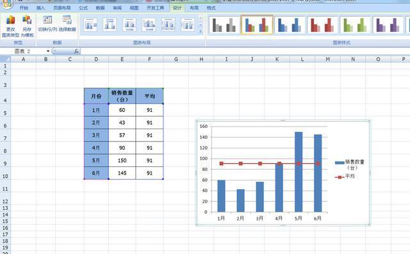
Task: Choose the highlighted multicolor chart style
Action: coord(257,25)
